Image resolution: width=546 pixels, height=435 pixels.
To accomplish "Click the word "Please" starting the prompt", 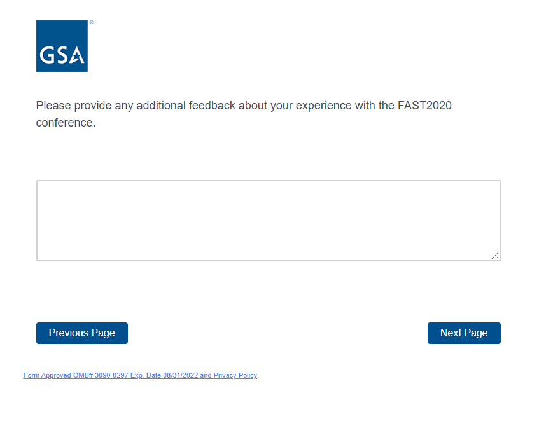I will tap(53, 106).
